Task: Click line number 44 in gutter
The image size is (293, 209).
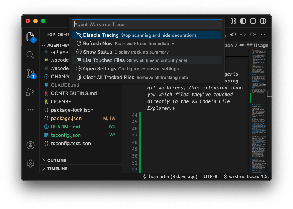Action: pyautogui.click(x=134, y=115)
